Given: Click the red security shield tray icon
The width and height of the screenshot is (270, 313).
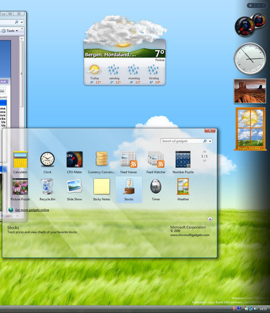Looking at the screenshot, I should pos(234,308).
